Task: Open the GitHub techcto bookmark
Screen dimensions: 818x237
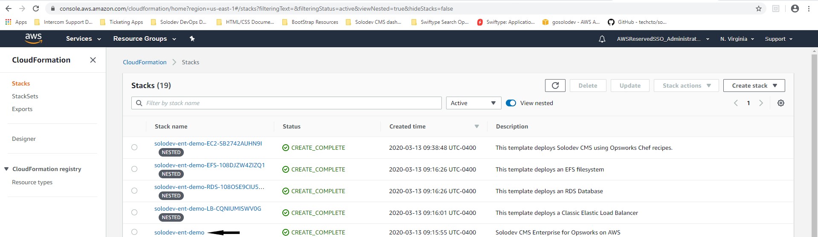Action: point(637,22)
